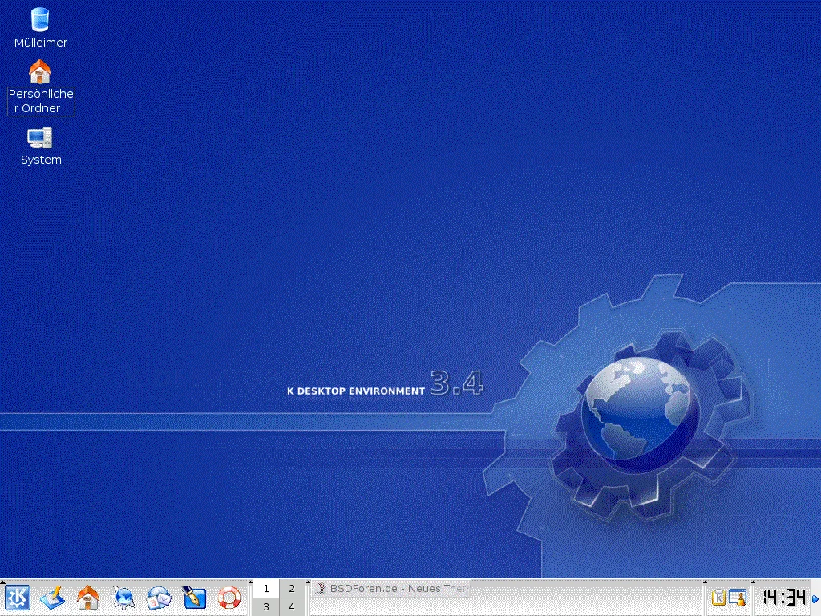Click the system tray applet handle
Screen dimensions: 821x616
[x=706, y=598]
